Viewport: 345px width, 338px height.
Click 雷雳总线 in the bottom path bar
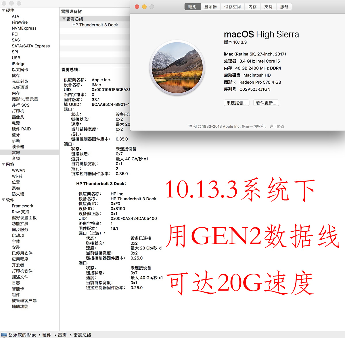(82, 335)
